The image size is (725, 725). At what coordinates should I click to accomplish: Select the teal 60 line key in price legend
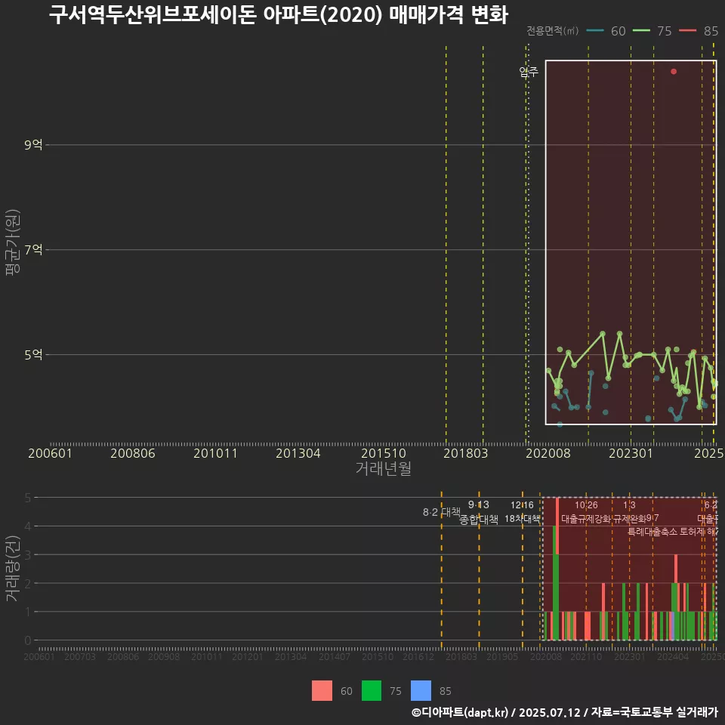tap(595, 31)
